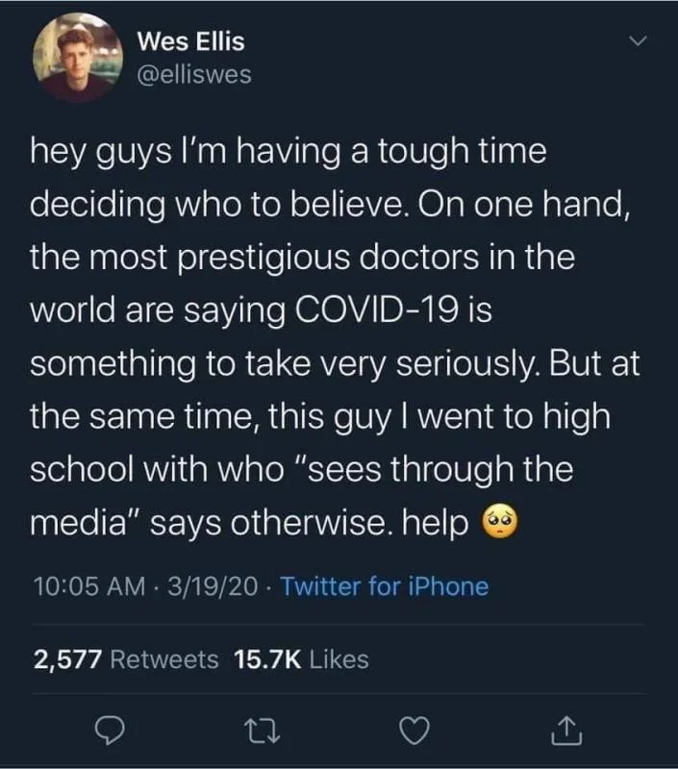View the 2,577 Retweets list
The image size is (678, 769).
tap(126, 659)
